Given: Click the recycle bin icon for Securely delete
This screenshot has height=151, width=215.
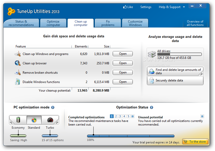Looking at the screenshot, I should tap(152, 80).
